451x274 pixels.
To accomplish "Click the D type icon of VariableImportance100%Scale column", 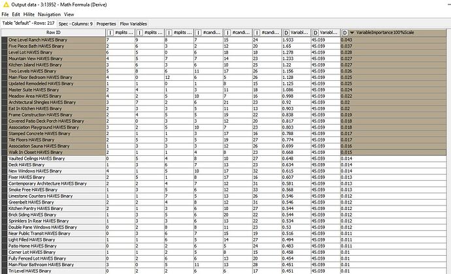I will [345, 33].
